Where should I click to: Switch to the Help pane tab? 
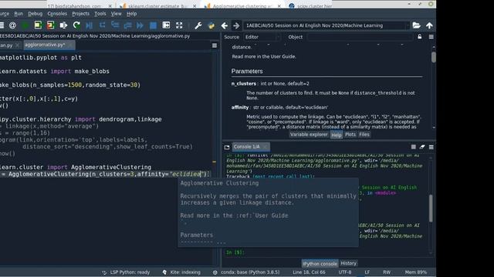[x=337, y=135]
